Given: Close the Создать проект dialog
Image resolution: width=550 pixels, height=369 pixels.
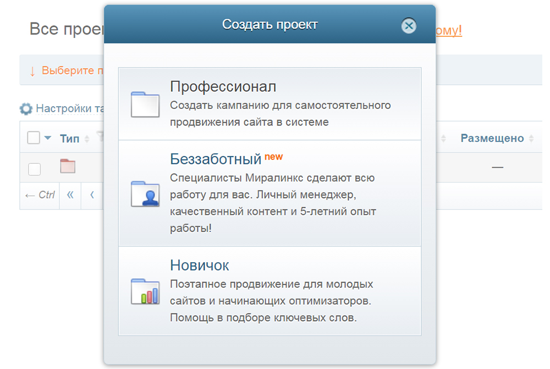Looking at the screenshot, I should [x=408, y=26].
